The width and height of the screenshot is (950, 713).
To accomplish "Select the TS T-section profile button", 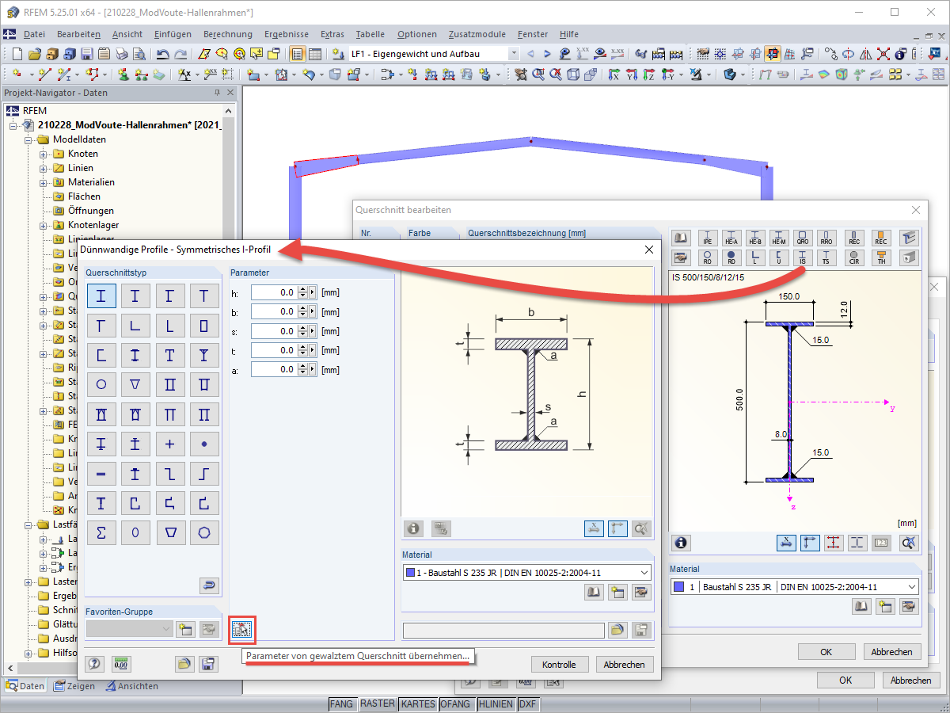I will (827, 257).
